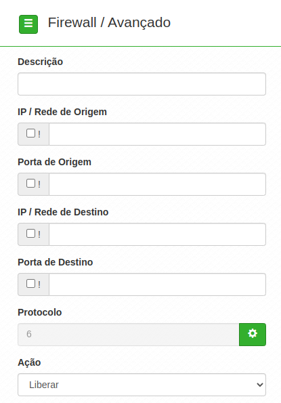Click the IP / Rede de Origem label

(62, 112)
